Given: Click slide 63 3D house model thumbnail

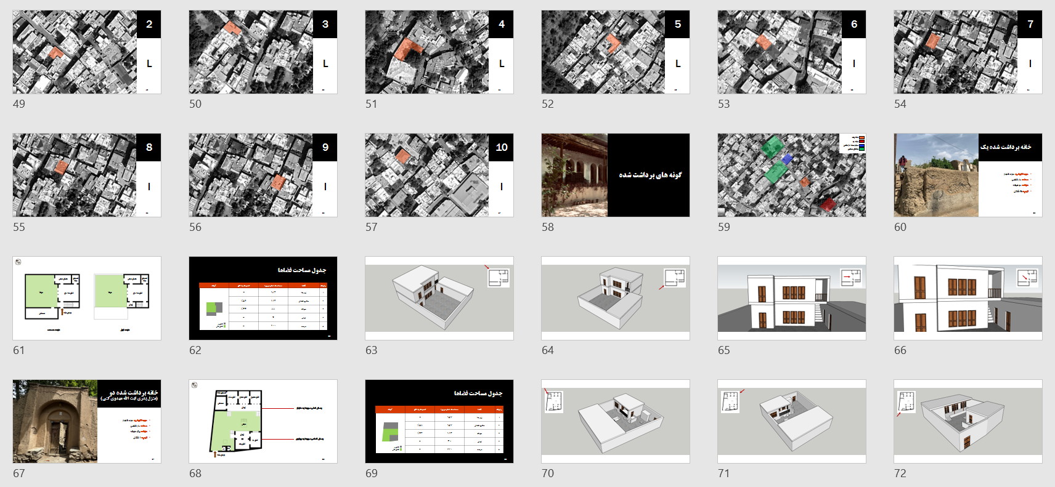Looking at the screenshot, I should tap(439, 298).
